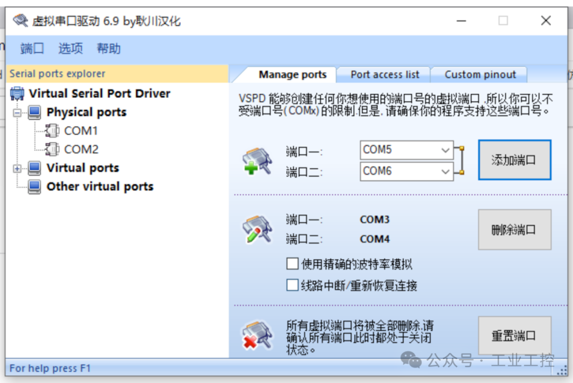Click the add-pair green plus connector icon
The image size is (573, 383).
pos(257,161)
